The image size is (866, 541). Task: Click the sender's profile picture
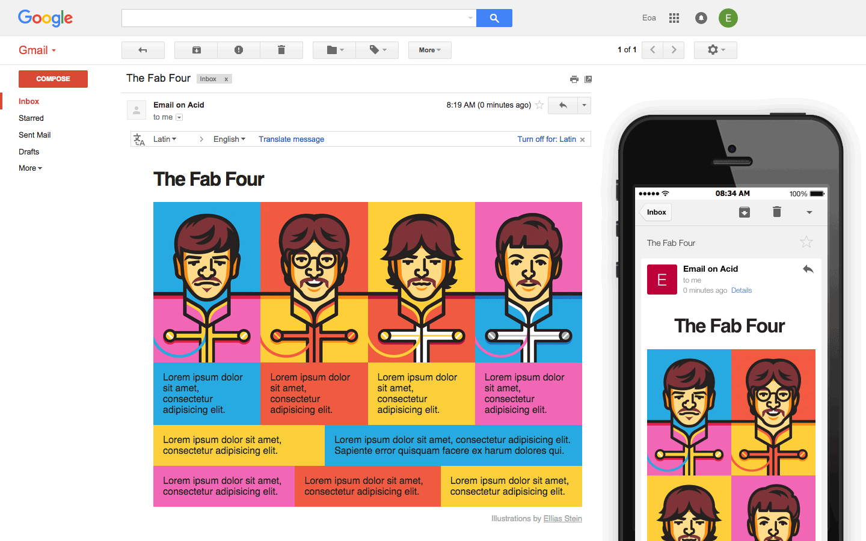click(x=137, y=110)
